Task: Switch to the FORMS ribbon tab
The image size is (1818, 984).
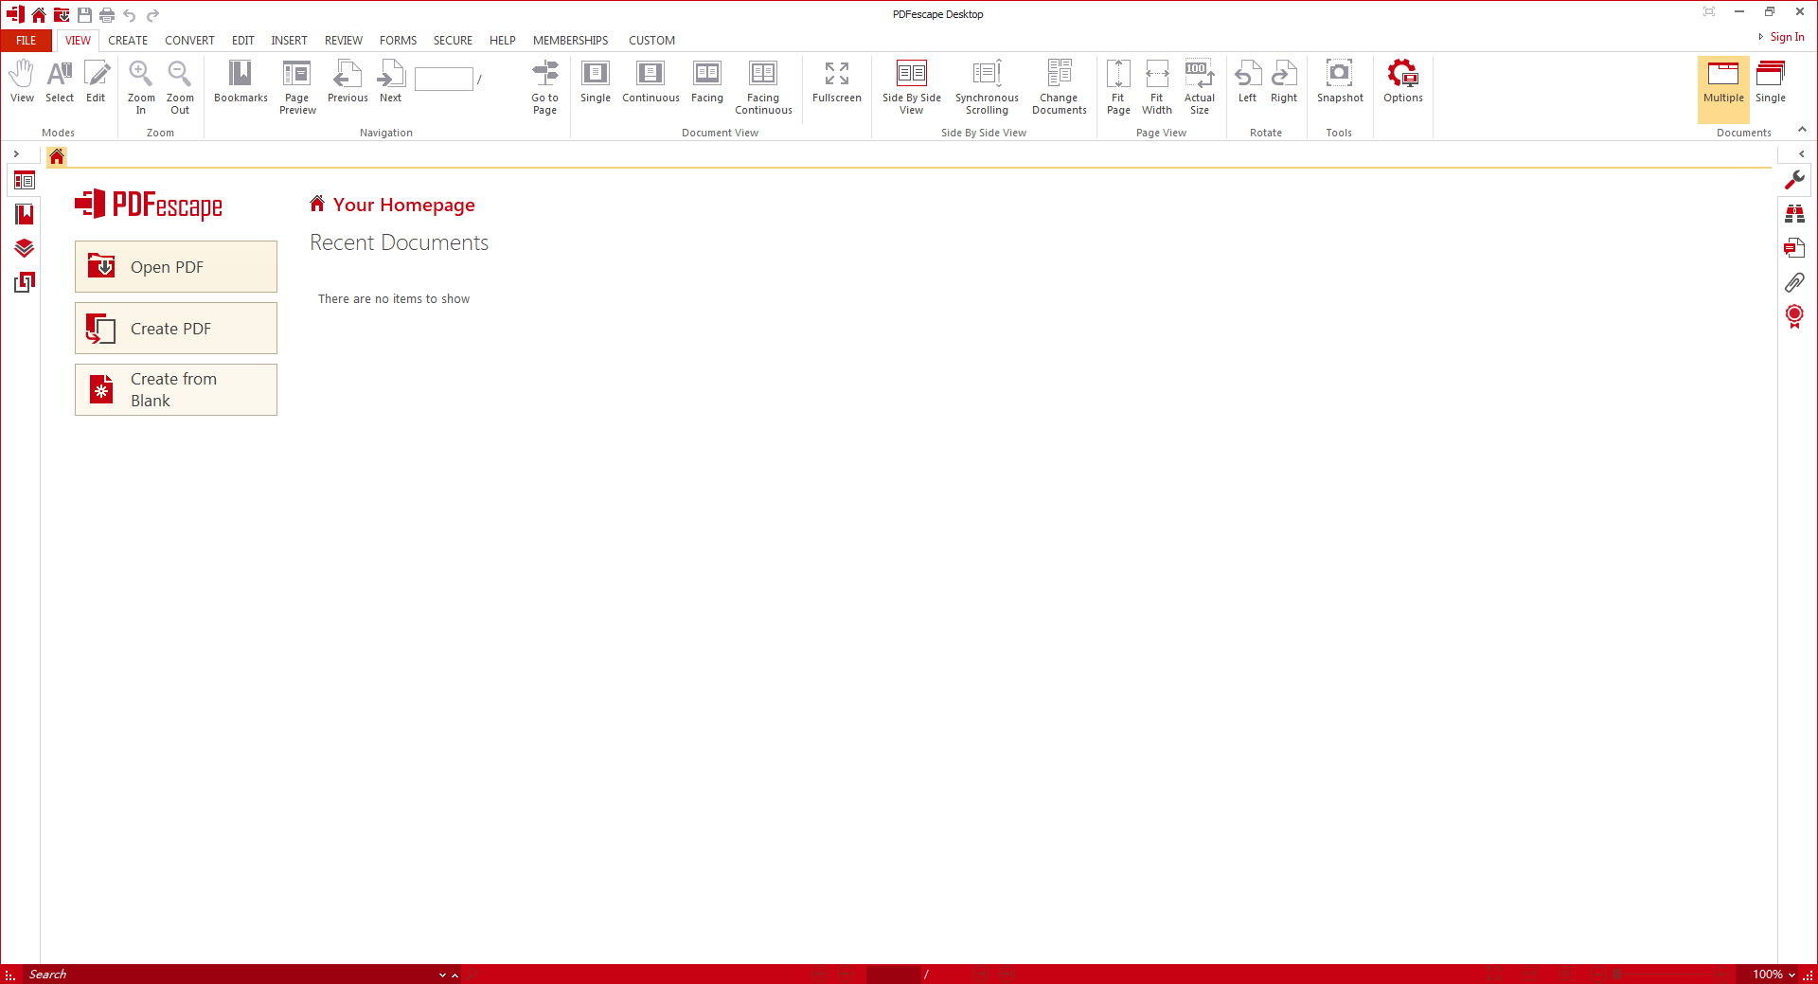Action: click(x=399, y=41)
